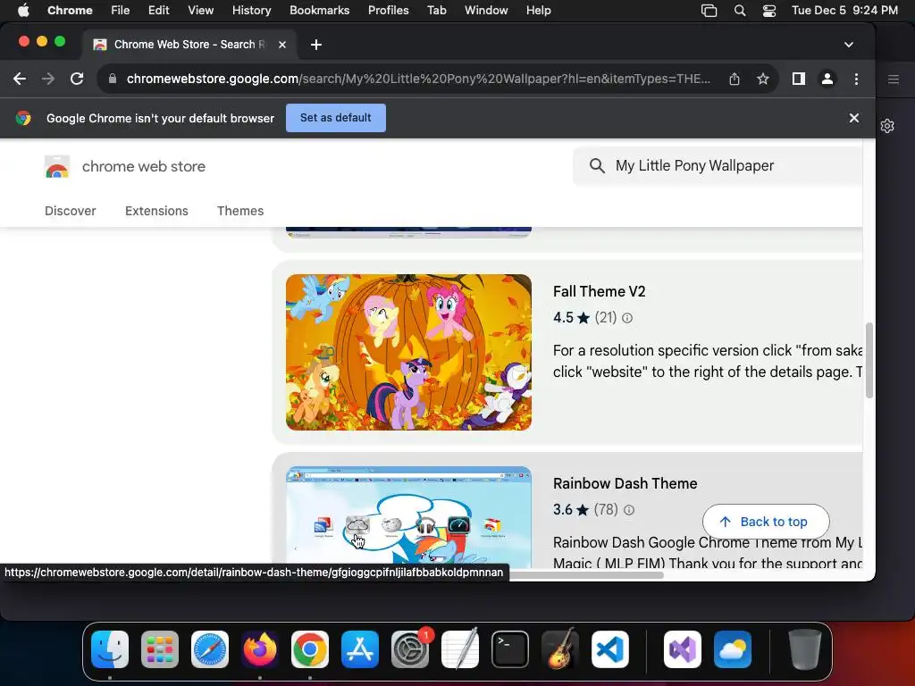Open Finder from the dock
The image size is (915, 686).
(x=110, y=649)
